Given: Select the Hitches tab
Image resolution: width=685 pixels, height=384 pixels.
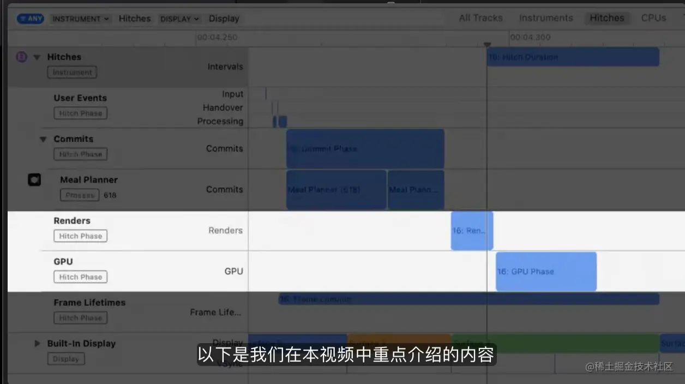Looking at the screenshot, I should 607,17.
